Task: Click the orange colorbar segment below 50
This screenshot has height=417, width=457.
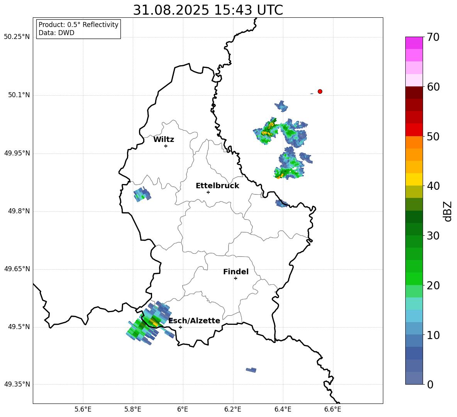Action: pyautogui.click(x=414, y=142)
